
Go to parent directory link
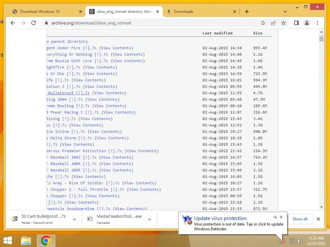coord(67,41)
